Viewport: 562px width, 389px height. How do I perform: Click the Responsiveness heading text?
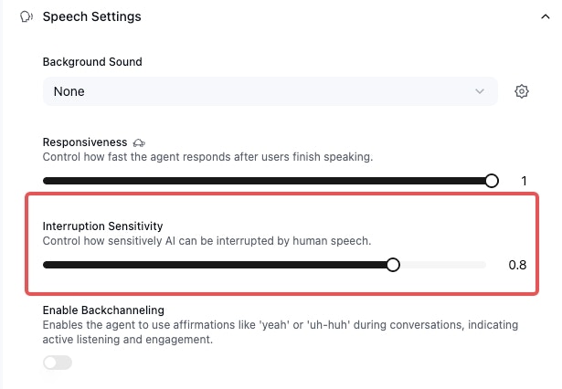click(x=85, y=142)
